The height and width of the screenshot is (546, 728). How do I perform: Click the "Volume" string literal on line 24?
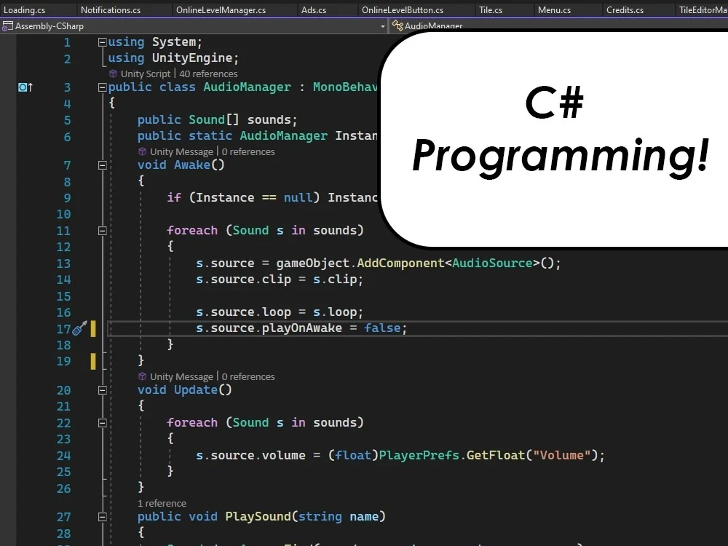point(562,455)
